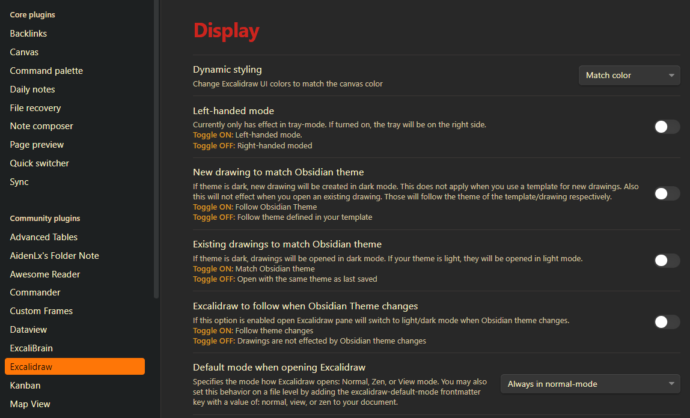Select ExcaliBrain in the sidebar
This screenshot has width=690, height=418.
(31, 348)
